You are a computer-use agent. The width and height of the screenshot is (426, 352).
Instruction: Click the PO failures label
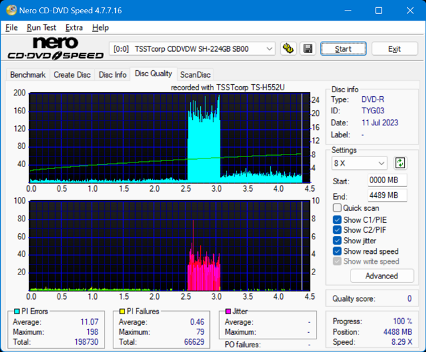tap(242, 345)
